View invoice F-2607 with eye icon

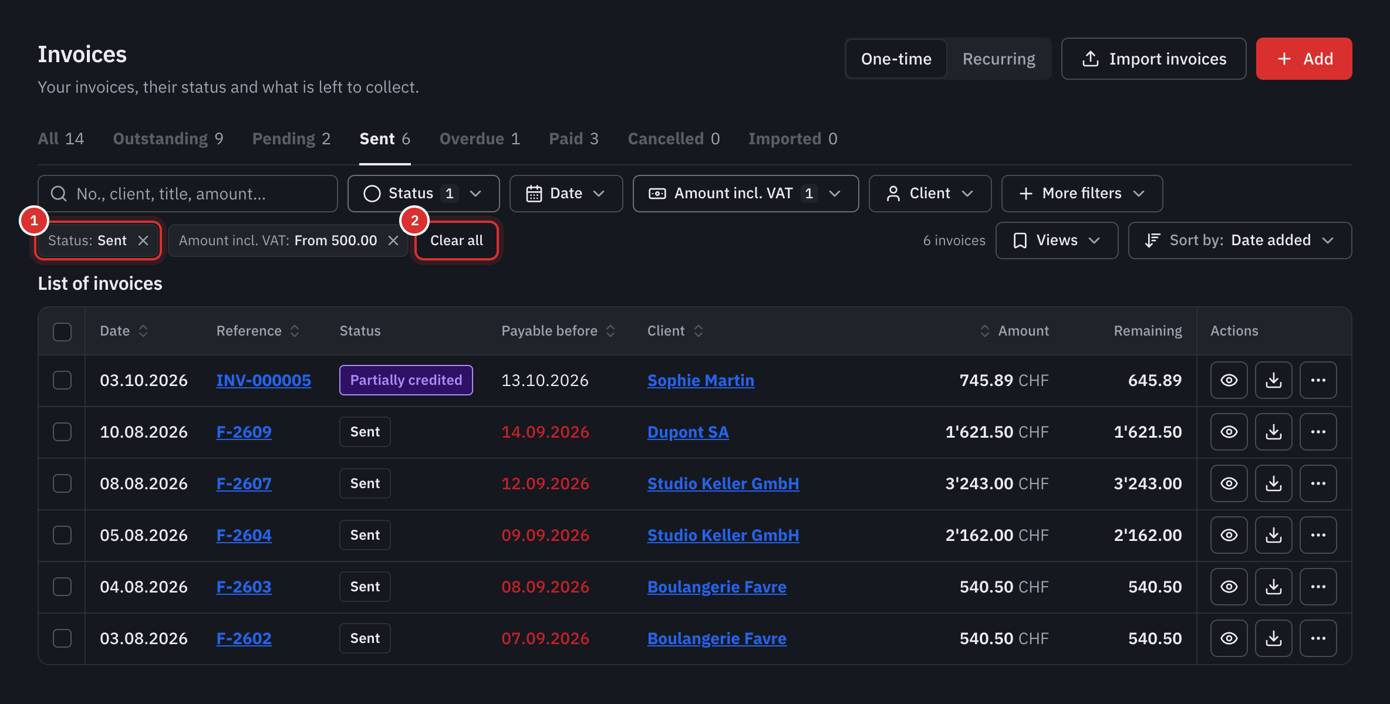pos(1229,483)
